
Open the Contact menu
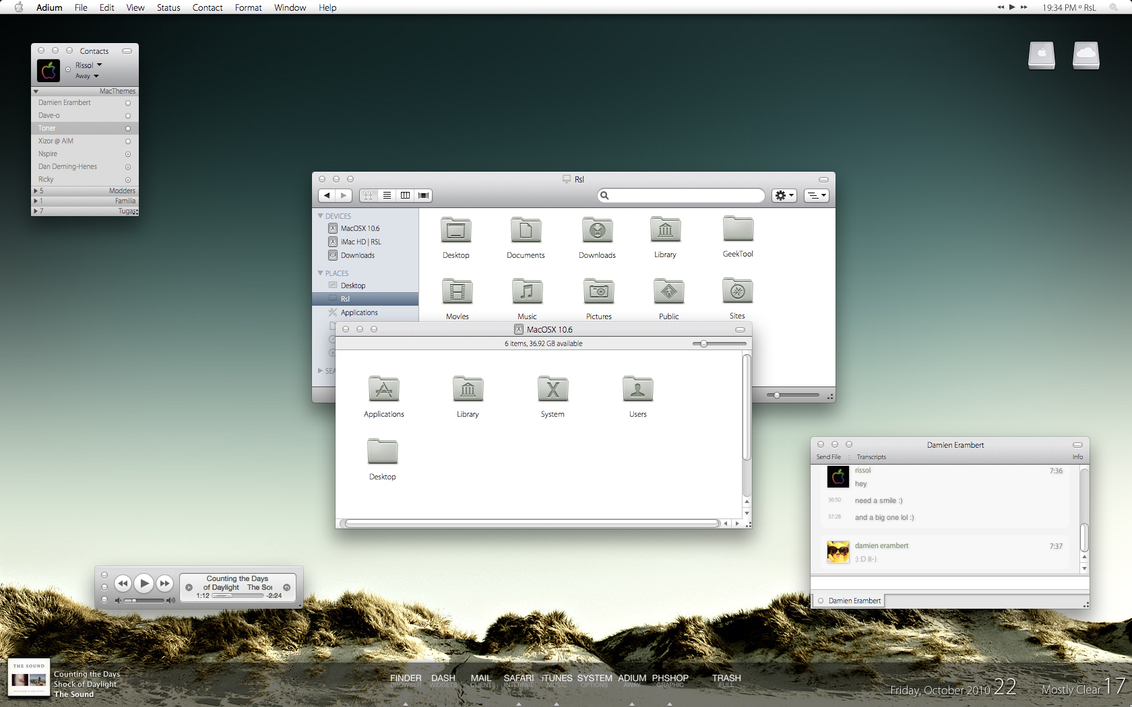[x=208, y=7]
